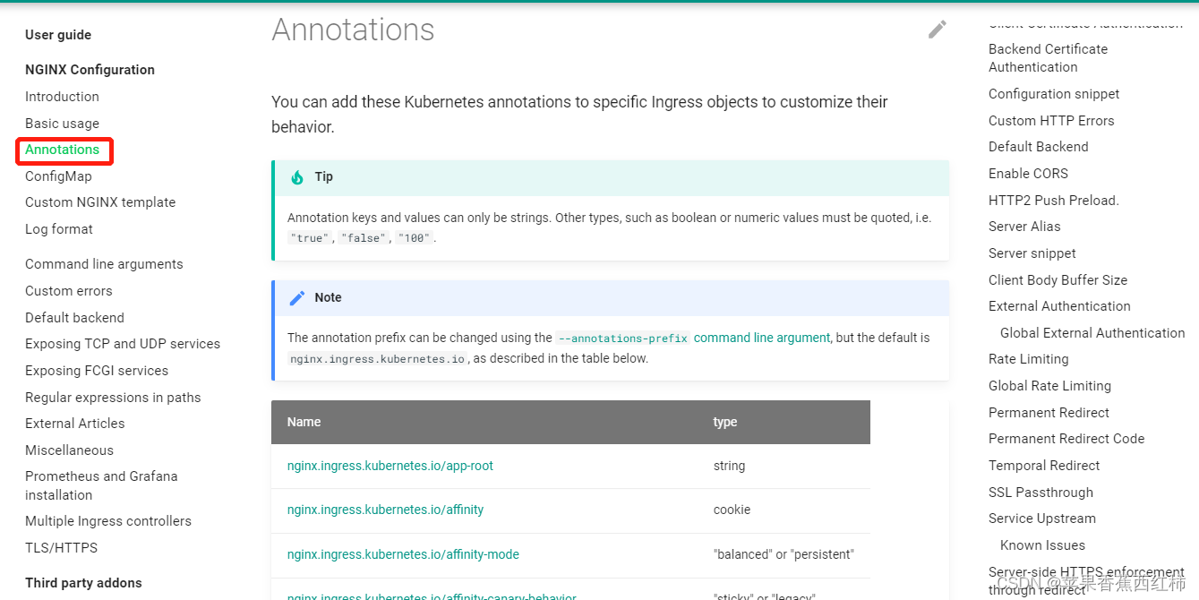Go to the ConfigMap page
This screenshot has width=1199, height=600.
[58, 176]
